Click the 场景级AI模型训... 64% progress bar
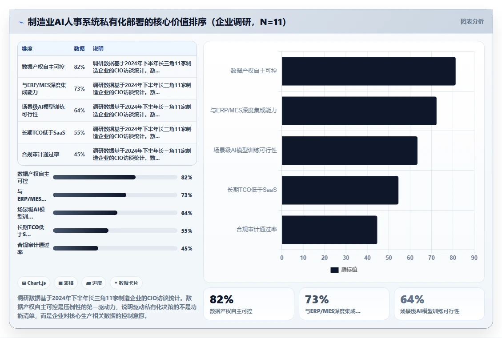The width and height of the screenshot is (502, 338). 115,213
